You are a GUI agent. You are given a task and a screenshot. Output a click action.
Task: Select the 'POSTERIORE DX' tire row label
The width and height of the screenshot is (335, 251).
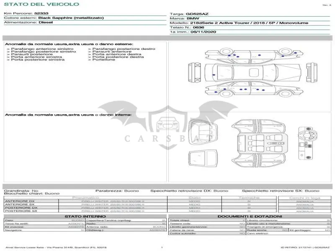(x=21, y=207)
